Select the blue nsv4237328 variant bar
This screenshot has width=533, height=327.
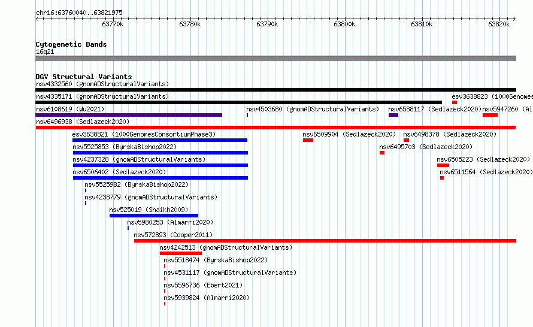click(x=160, y=165)
